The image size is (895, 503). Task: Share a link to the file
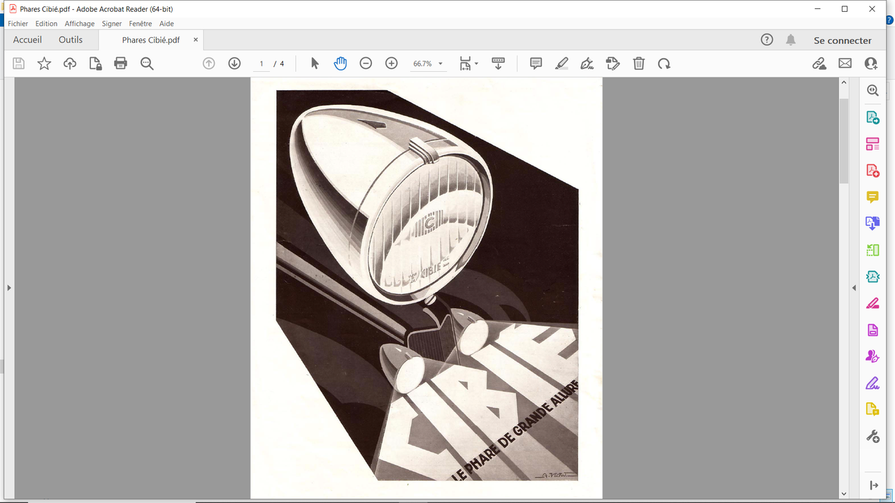pyautogui.click(x=819, y=64)
